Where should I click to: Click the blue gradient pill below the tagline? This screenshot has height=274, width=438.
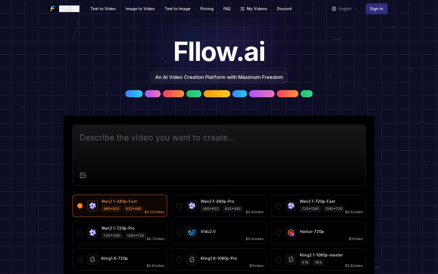(134, 94)
